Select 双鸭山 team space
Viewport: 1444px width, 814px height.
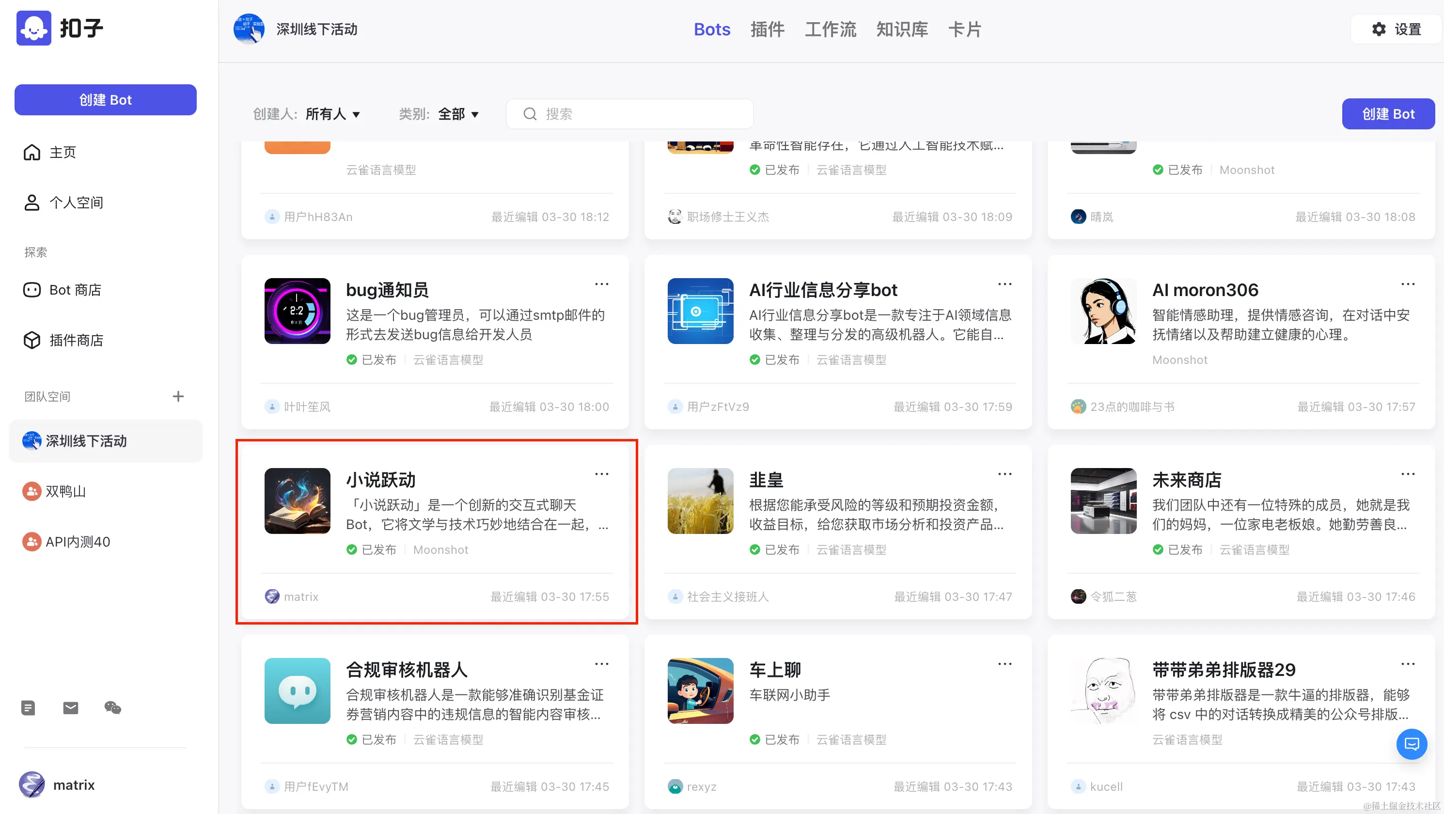[65, 492]
